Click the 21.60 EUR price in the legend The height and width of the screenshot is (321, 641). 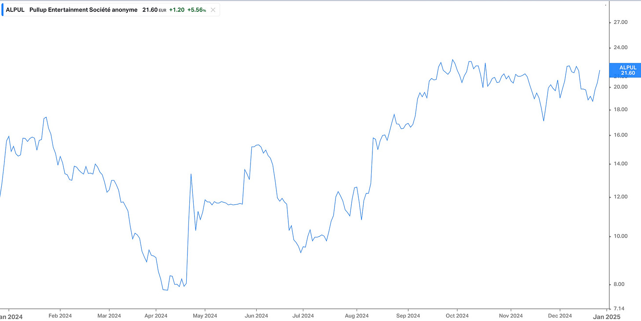click(x=154, y=10)
